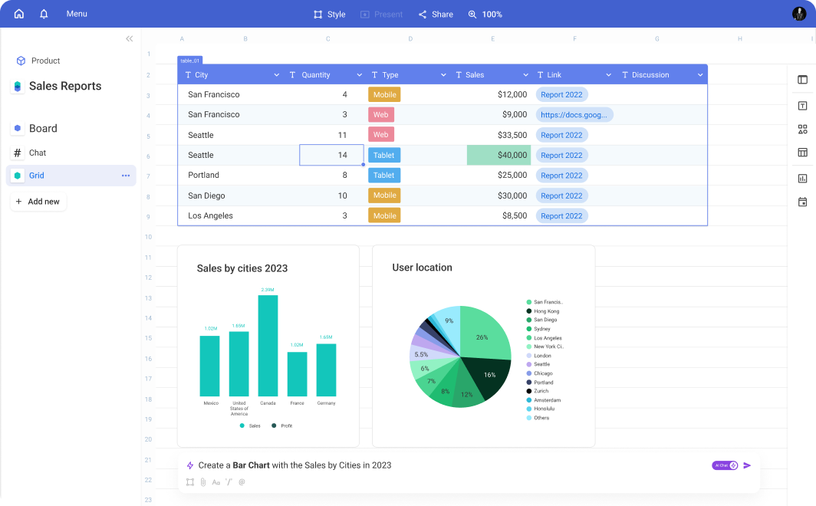Click the Share button
This screenshot has width=816, height=506.
pos(435,14)
